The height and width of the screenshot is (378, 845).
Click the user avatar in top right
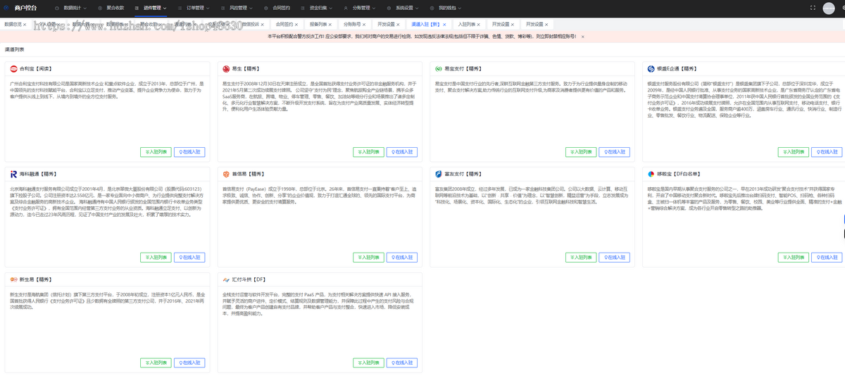829,8
